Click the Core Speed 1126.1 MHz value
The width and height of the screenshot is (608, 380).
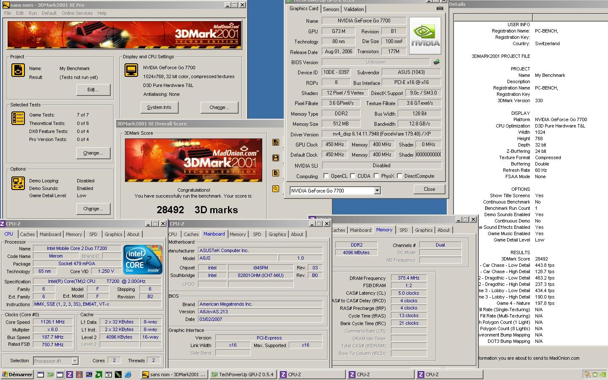53,322
